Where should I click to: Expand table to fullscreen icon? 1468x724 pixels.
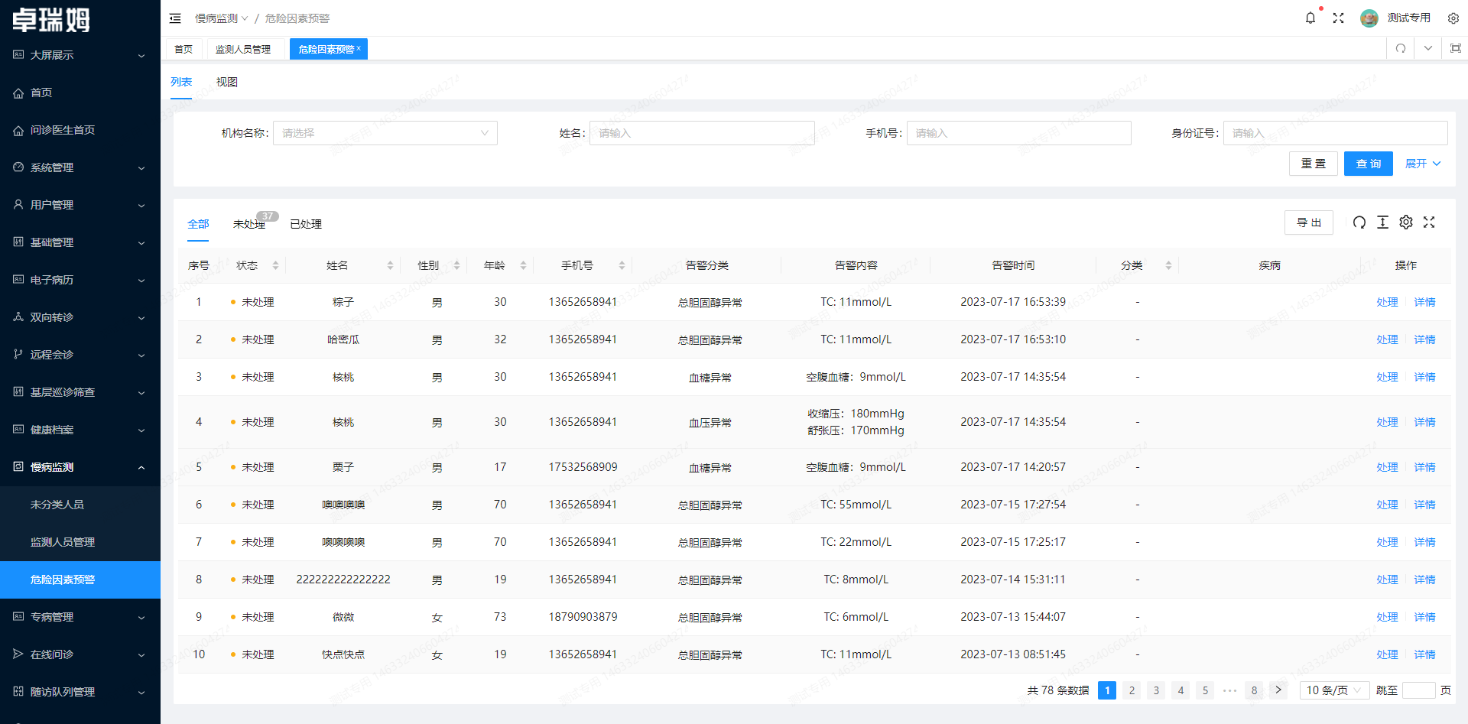[1429, 222]
